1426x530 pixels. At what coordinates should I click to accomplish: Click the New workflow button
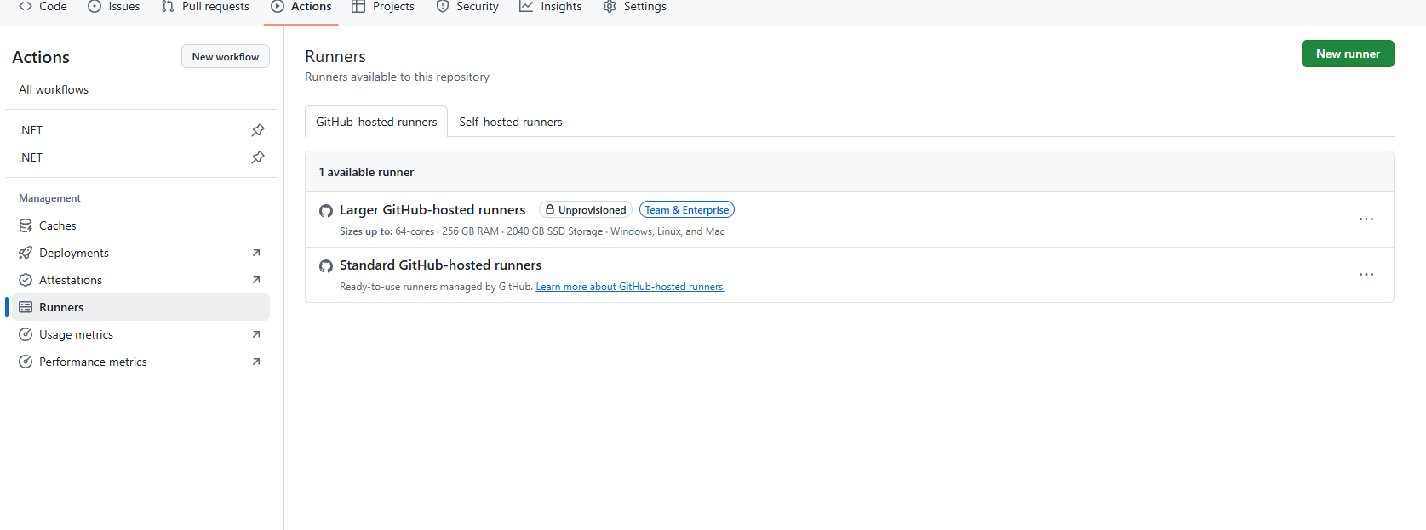[226, 56]
